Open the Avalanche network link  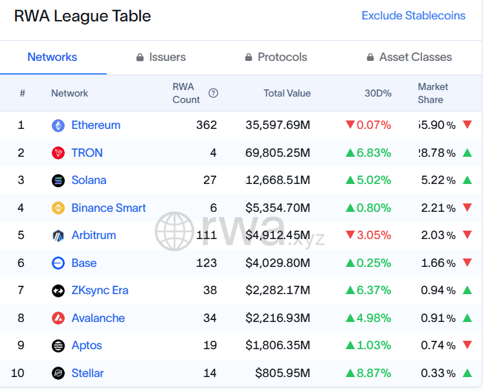tap(98, 318)
